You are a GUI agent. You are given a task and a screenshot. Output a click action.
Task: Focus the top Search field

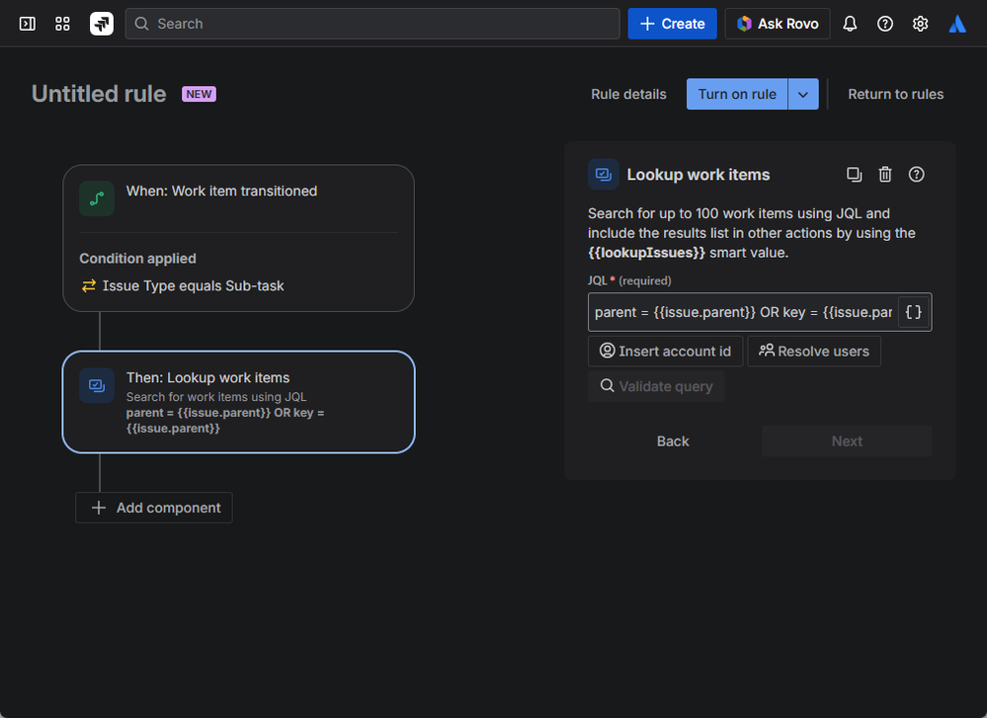372,24
